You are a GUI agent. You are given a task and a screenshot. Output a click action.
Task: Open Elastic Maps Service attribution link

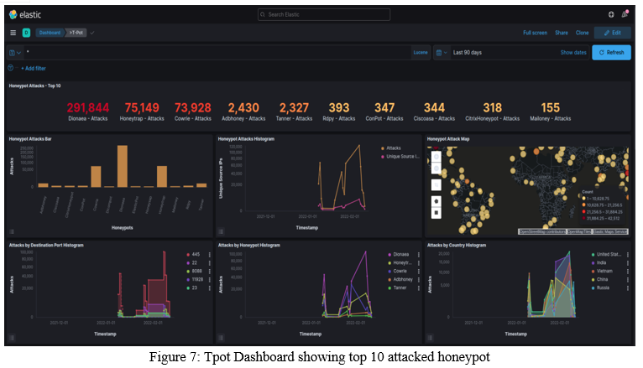coord(609,231)
